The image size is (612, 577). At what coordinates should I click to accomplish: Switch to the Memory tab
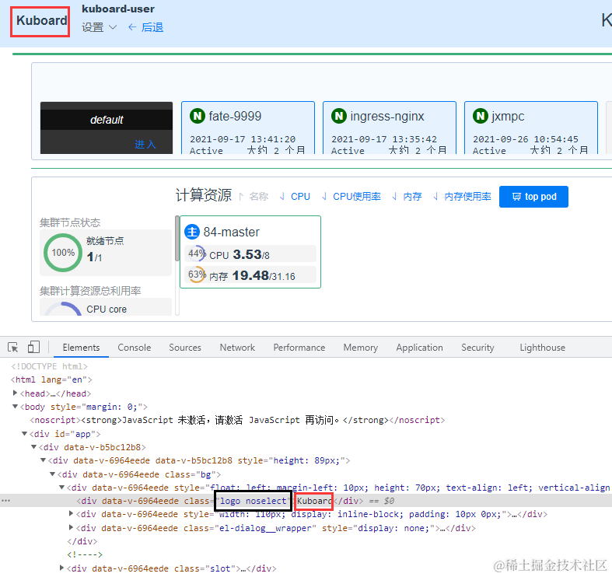coord(361,348)
